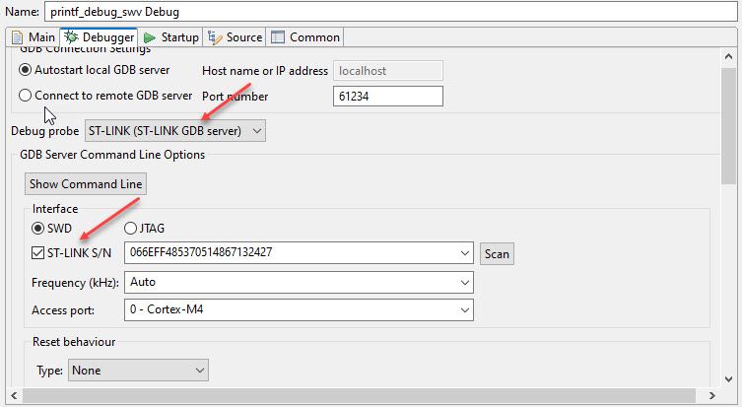742x407 pixels.
Task: Click the 'Interface' group label
Action: point(55,209)
